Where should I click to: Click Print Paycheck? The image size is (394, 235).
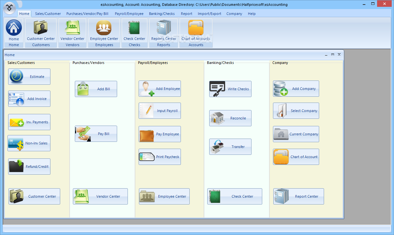tap(160, 157)
